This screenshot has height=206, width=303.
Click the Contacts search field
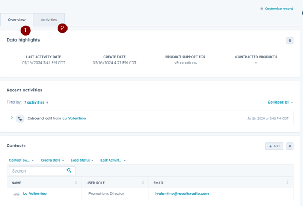tap(42, 171)
